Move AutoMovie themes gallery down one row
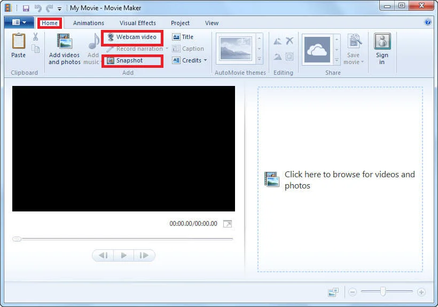438x307 pixels. coord(259,49)
